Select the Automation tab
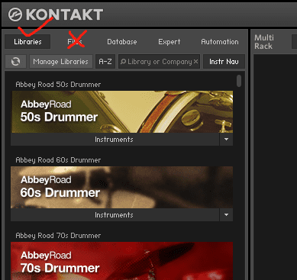Image resolution: width=297 pixels, height=280 pixels. click(220, 42)
